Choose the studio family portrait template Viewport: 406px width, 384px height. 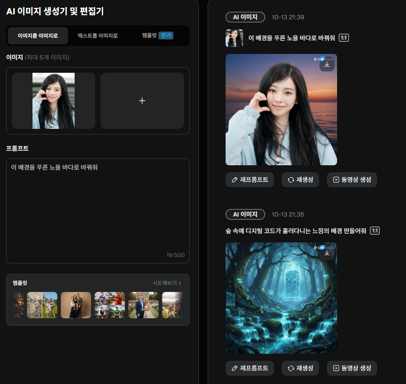tap(76, 305)
